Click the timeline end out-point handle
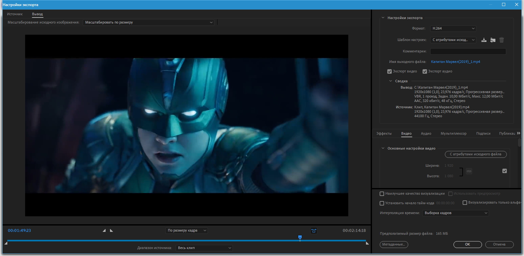 tap(367, 243)
